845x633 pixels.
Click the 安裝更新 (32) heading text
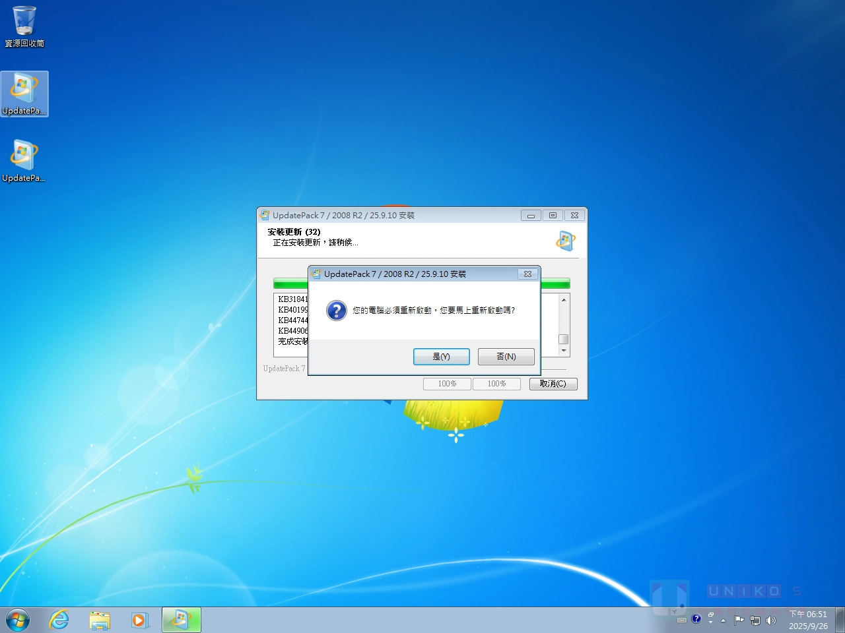point(294,232)
